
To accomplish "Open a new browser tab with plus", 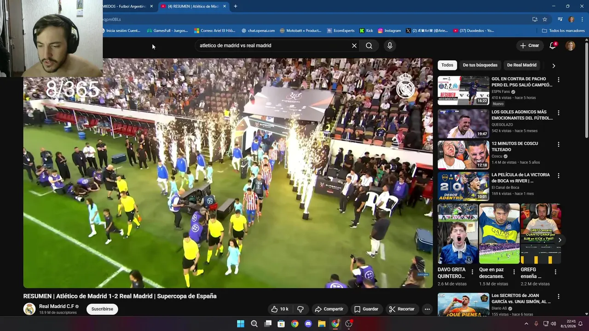I will [x=236, y=6].
